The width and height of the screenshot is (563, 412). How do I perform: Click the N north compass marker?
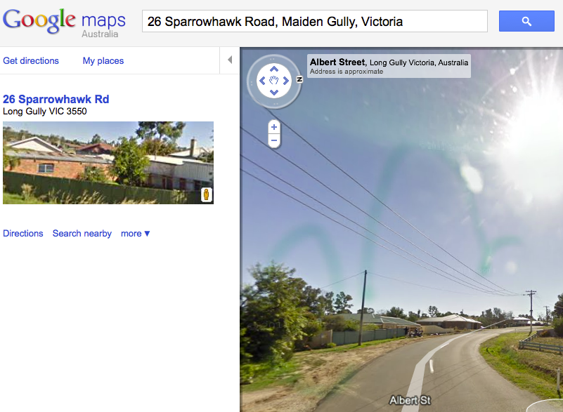[299, 79]
